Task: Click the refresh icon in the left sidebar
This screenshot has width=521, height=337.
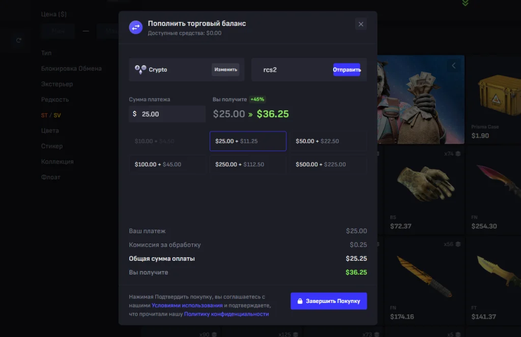Action: click(19, 40)
